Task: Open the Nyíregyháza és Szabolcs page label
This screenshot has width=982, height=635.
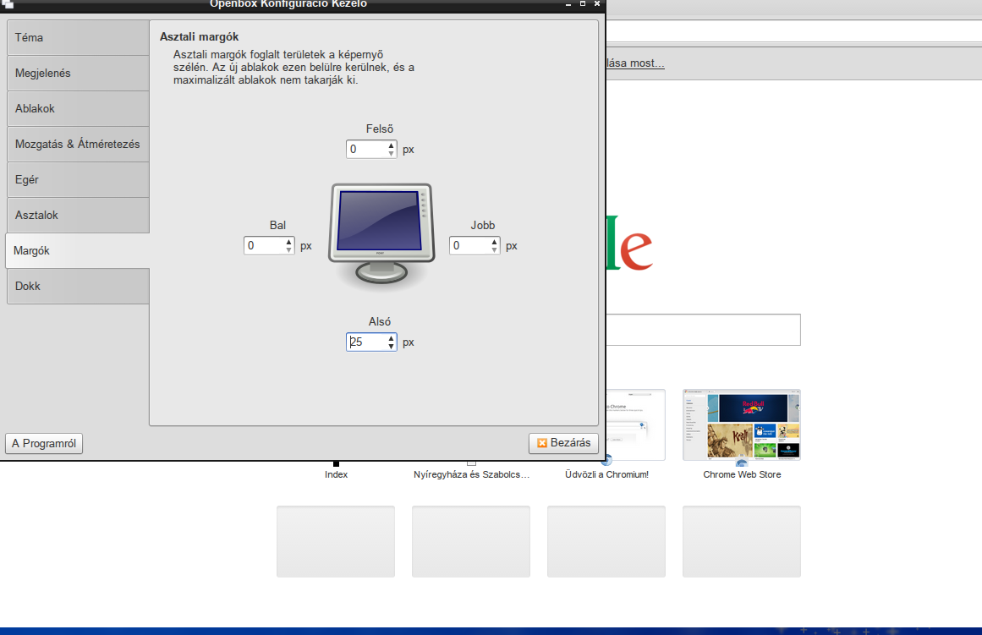Action: (x=471, y=474)
